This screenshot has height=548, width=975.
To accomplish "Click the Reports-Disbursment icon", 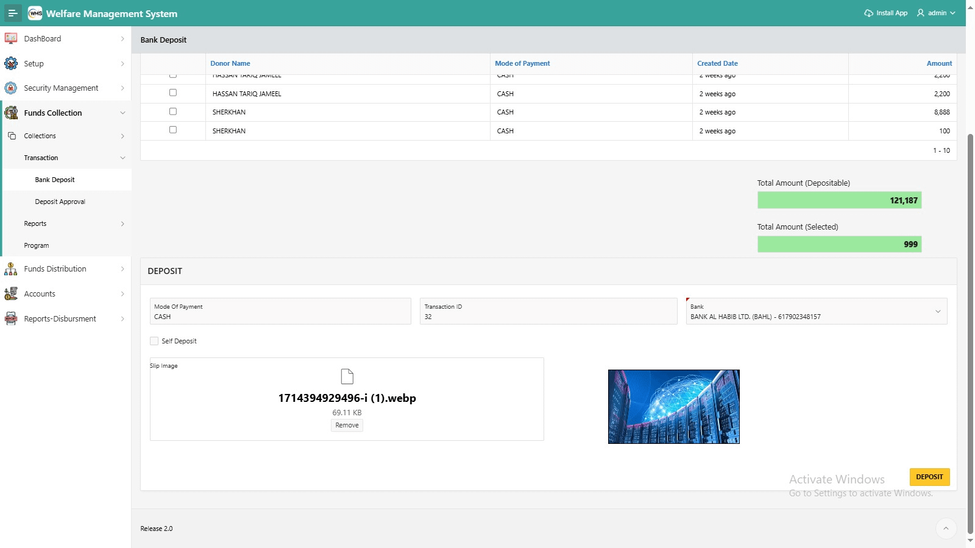I will point(11,319).
